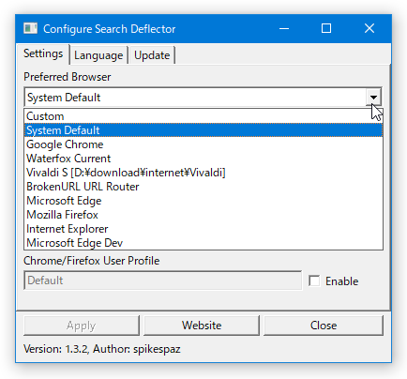Choose Microsoft Edge from the list
The height and width of the screenshot is (379, 407).
203,201
